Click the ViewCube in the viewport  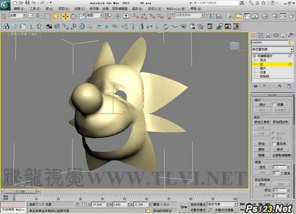[x=234, y=46]
